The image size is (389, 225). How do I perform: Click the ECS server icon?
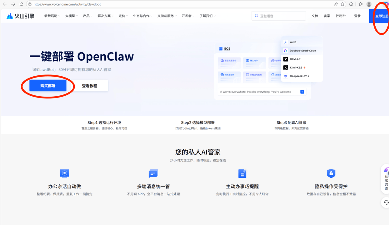click(221, 48)
